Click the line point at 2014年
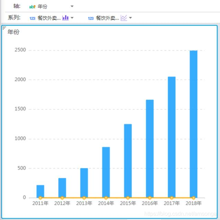The height and width of the screenshot is (220, 220). 106,198
